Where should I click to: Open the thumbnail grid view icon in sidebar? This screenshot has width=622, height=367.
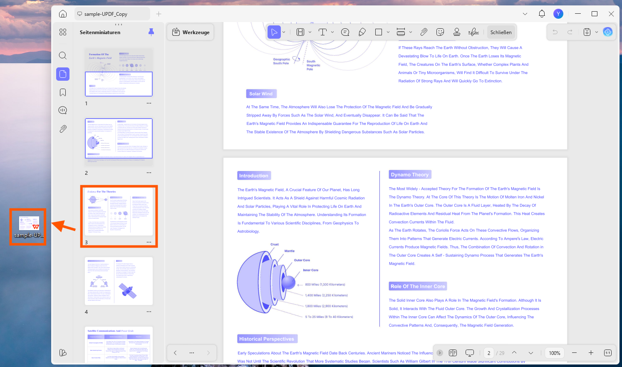click(x=63, y=32)
